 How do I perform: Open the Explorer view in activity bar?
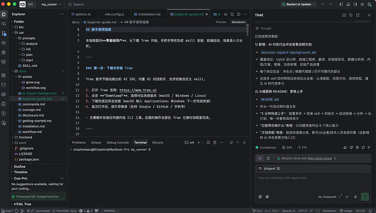[4, 14]
